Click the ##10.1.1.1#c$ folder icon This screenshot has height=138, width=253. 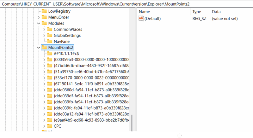(49, 53)
